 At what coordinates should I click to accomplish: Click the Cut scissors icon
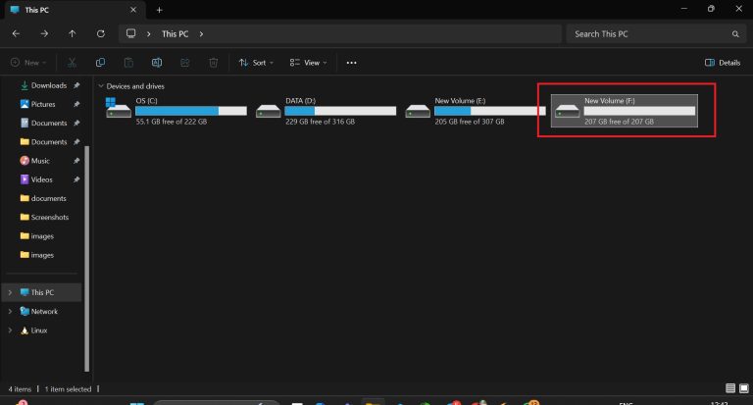72,63
